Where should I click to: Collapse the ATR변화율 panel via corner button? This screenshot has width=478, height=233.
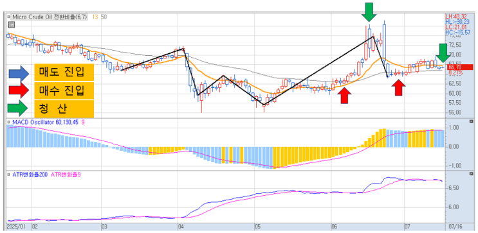[x=472, y=175]
